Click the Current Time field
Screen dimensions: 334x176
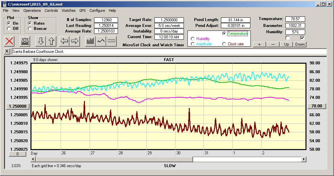tap(169, 37)
